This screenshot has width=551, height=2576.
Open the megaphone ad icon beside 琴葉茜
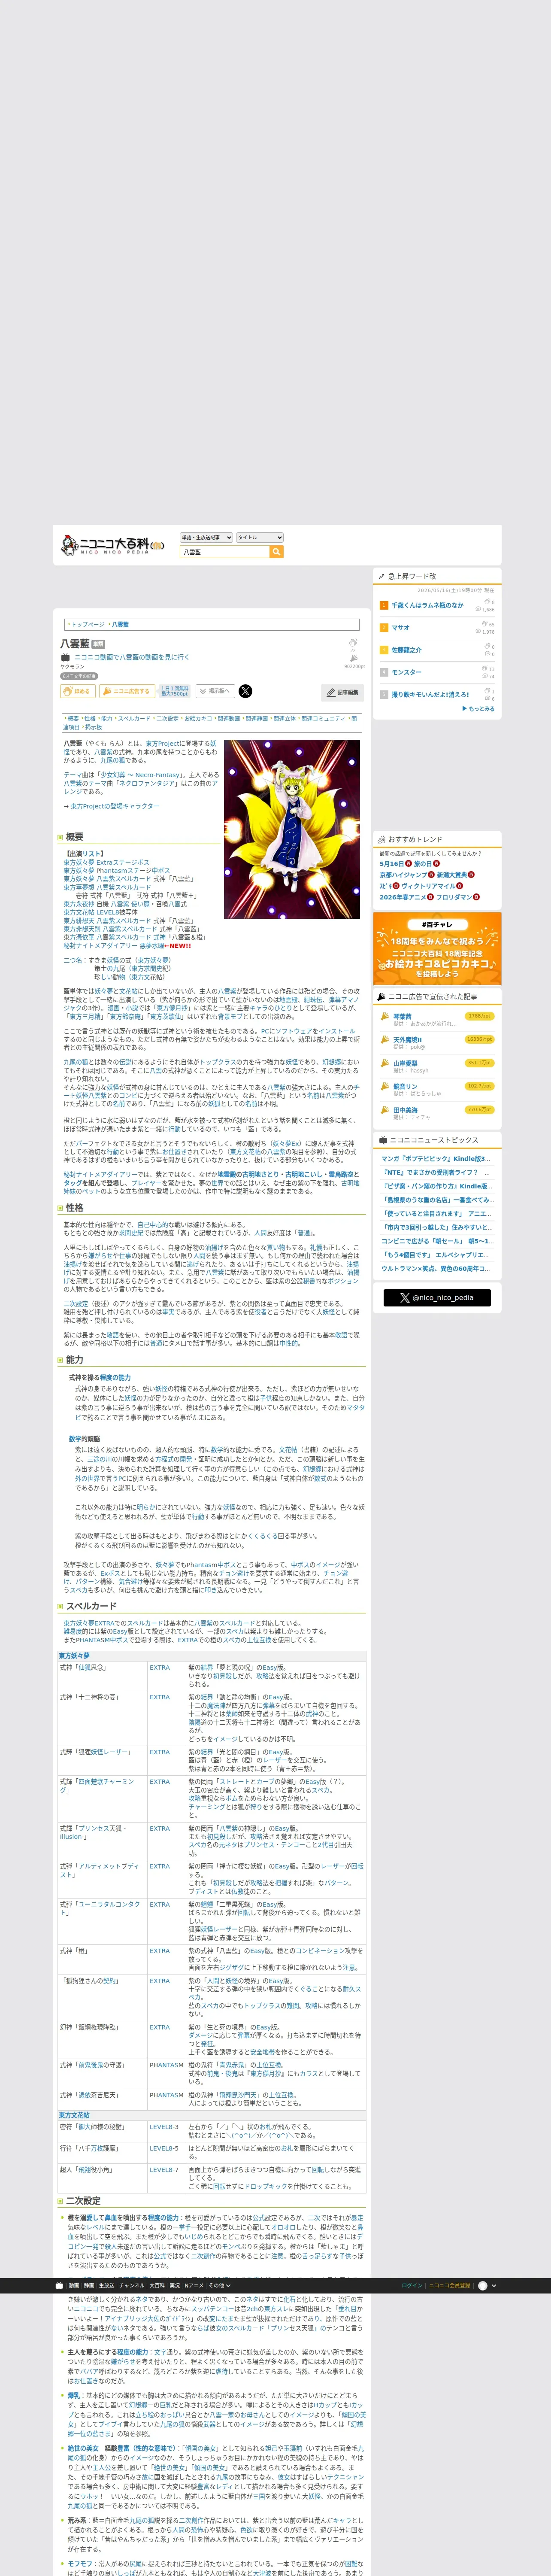point(384,1017)
